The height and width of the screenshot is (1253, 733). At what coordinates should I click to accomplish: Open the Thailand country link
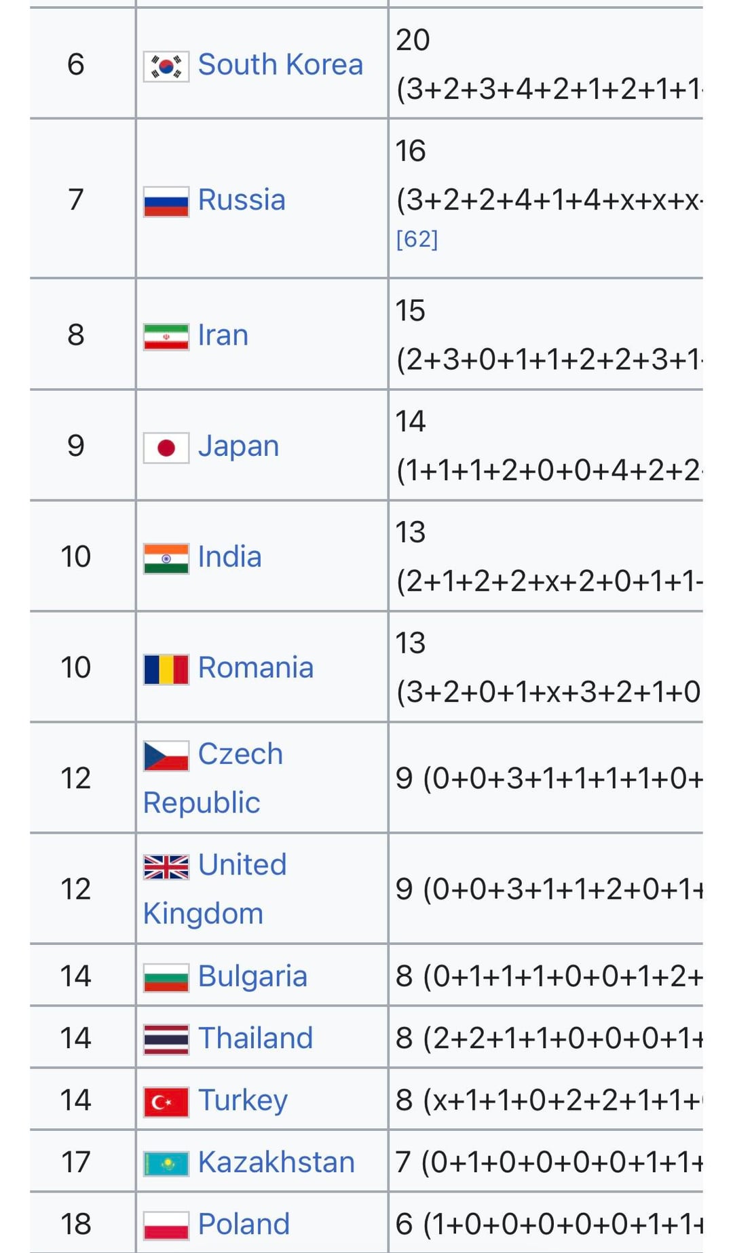click(255, 1038)
